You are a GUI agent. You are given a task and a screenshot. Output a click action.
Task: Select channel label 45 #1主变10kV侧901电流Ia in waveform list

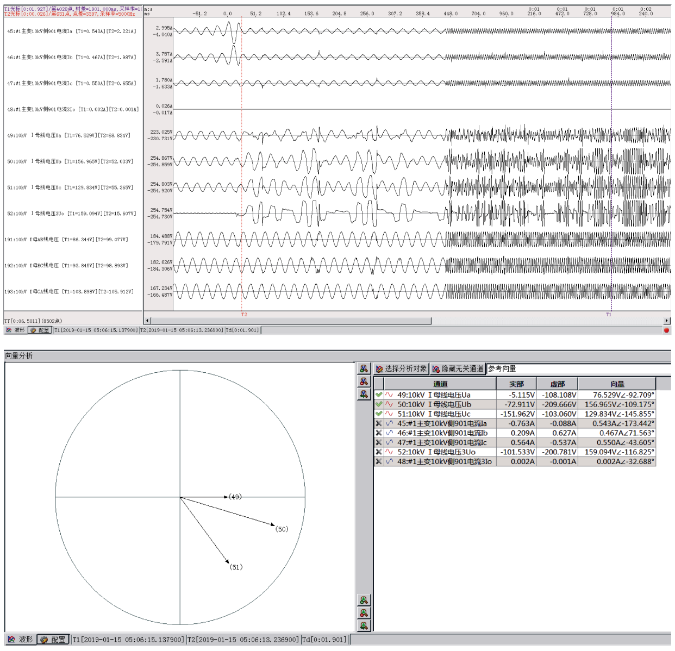click(71, 32)
